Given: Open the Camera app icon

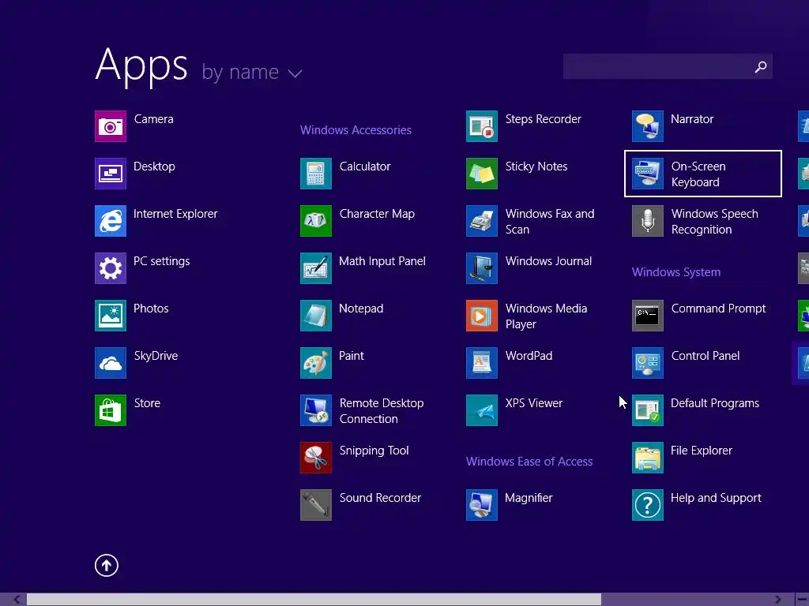Looking at the screenshot, I should (111, 126).
